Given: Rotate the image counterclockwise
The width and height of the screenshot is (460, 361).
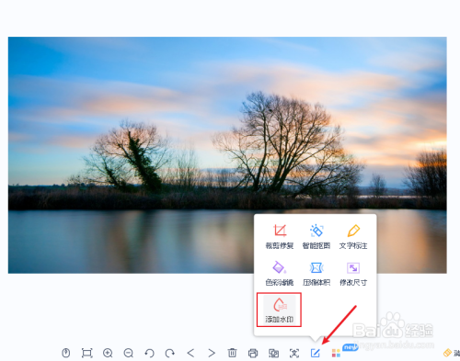Looking at the screenshot, I should point(149,353).
